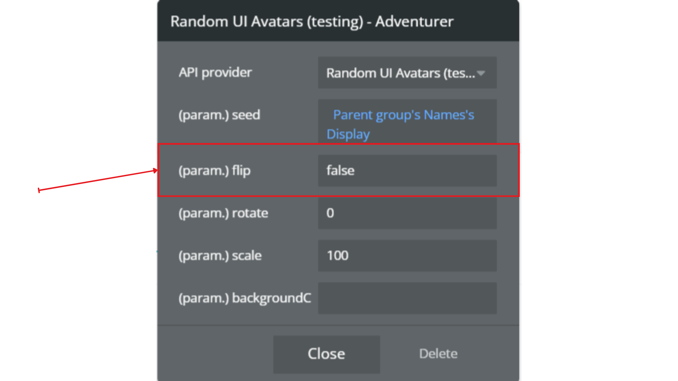Viewport: 678px width, 381px height.
Task: Click the (param.) seed label
Action: [219, 115]
